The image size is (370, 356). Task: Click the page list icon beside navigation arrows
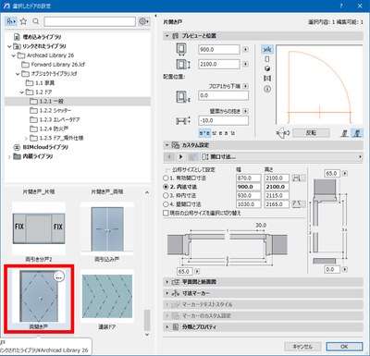point(193,157)
